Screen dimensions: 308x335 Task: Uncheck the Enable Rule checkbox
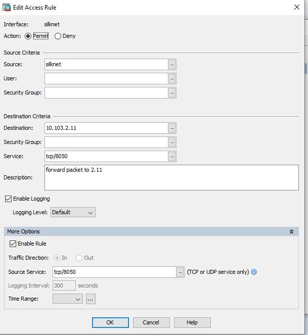coord(13,244)
